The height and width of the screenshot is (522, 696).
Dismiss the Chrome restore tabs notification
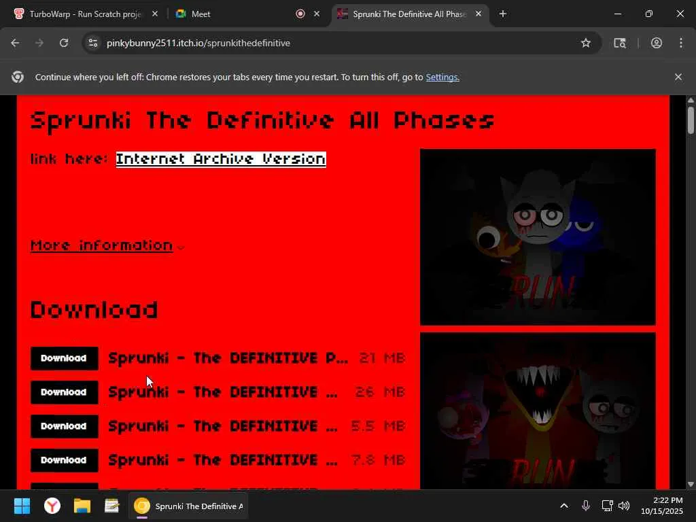pos(678,77)
